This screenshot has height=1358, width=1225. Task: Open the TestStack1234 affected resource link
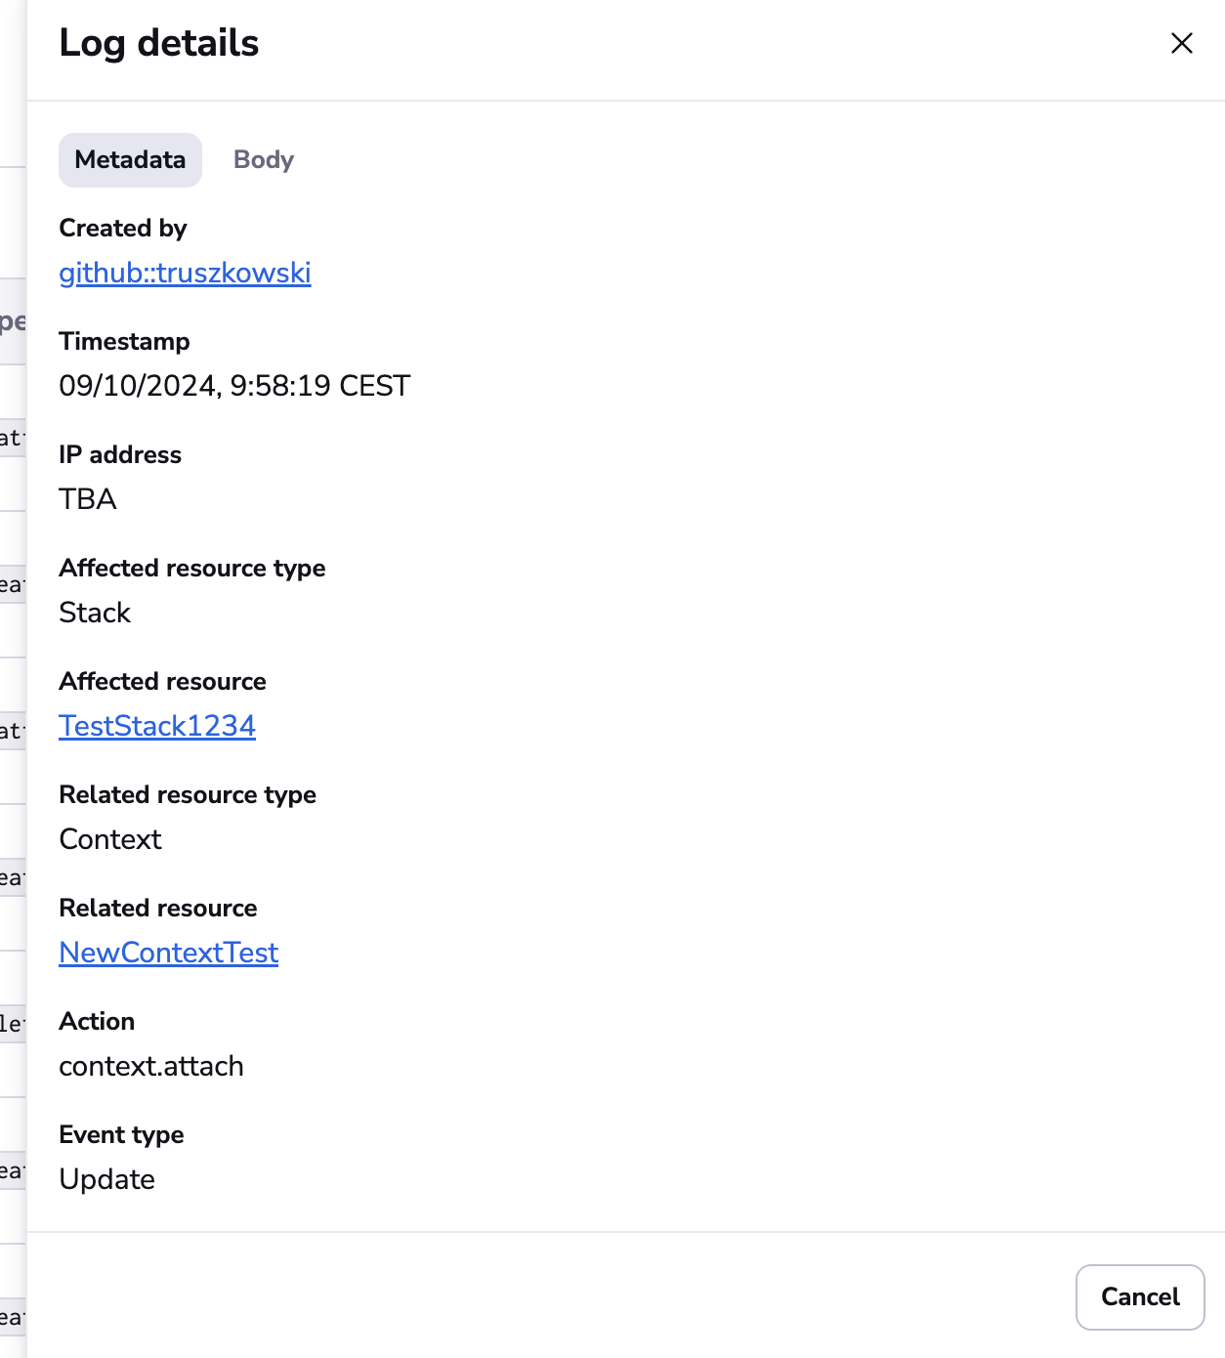point(157,726)
